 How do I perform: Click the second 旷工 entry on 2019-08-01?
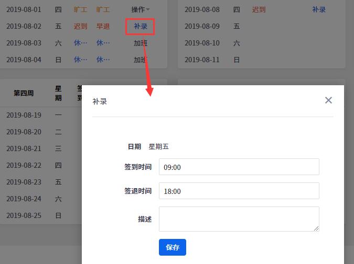point(103,9)
